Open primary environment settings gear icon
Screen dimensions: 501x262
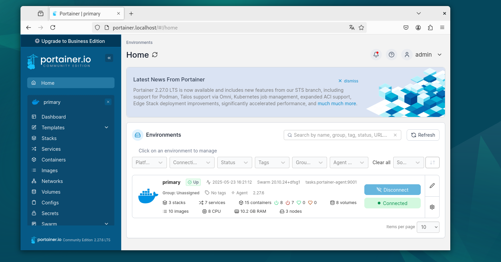tap(432, 207)
